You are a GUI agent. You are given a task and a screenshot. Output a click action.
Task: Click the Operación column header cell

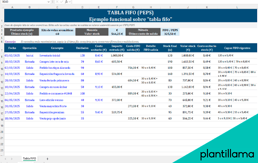click(x=30, y=48)
